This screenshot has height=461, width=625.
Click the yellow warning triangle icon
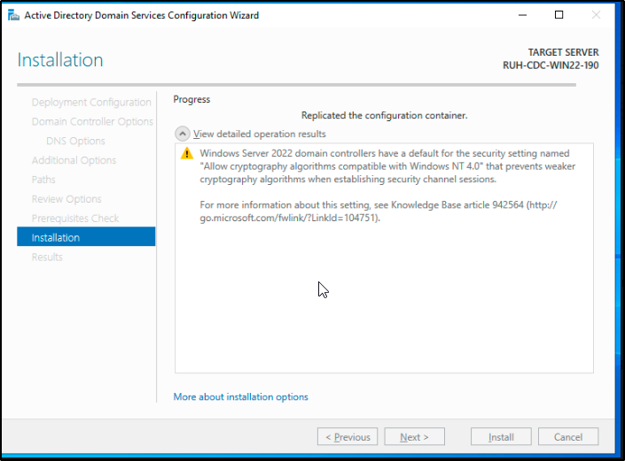[186, 154]
